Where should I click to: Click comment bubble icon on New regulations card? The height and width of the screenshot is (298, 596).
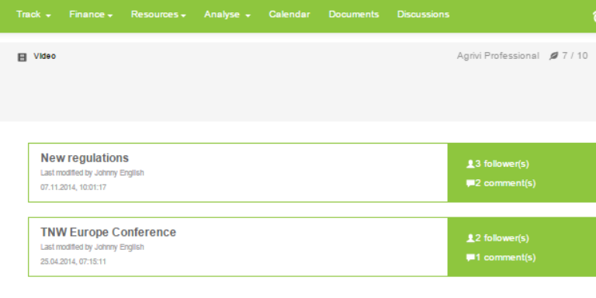coord(470,184)
